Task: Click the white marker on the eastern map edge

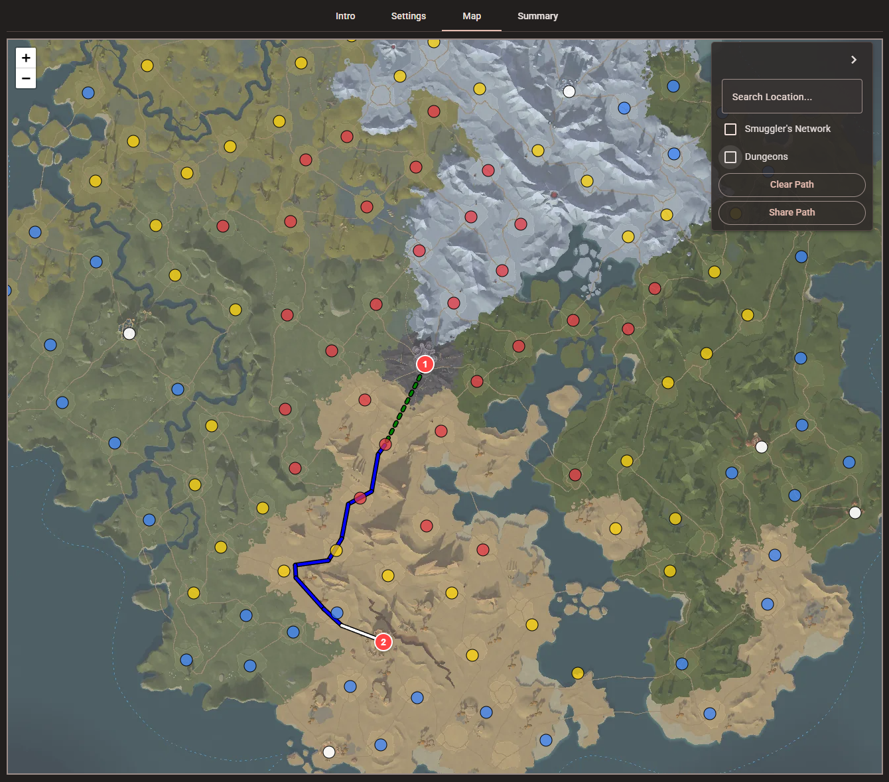Action: [855, 512]
